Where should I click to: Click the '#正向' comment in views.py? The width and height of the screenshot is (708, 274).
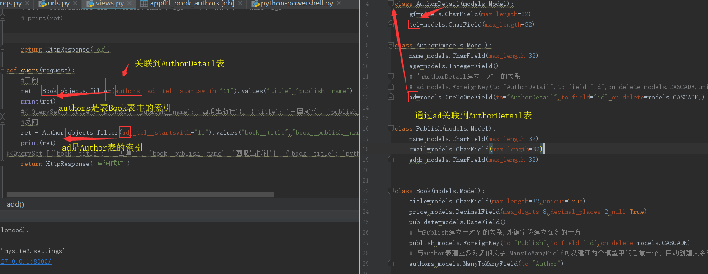[29, 80]
